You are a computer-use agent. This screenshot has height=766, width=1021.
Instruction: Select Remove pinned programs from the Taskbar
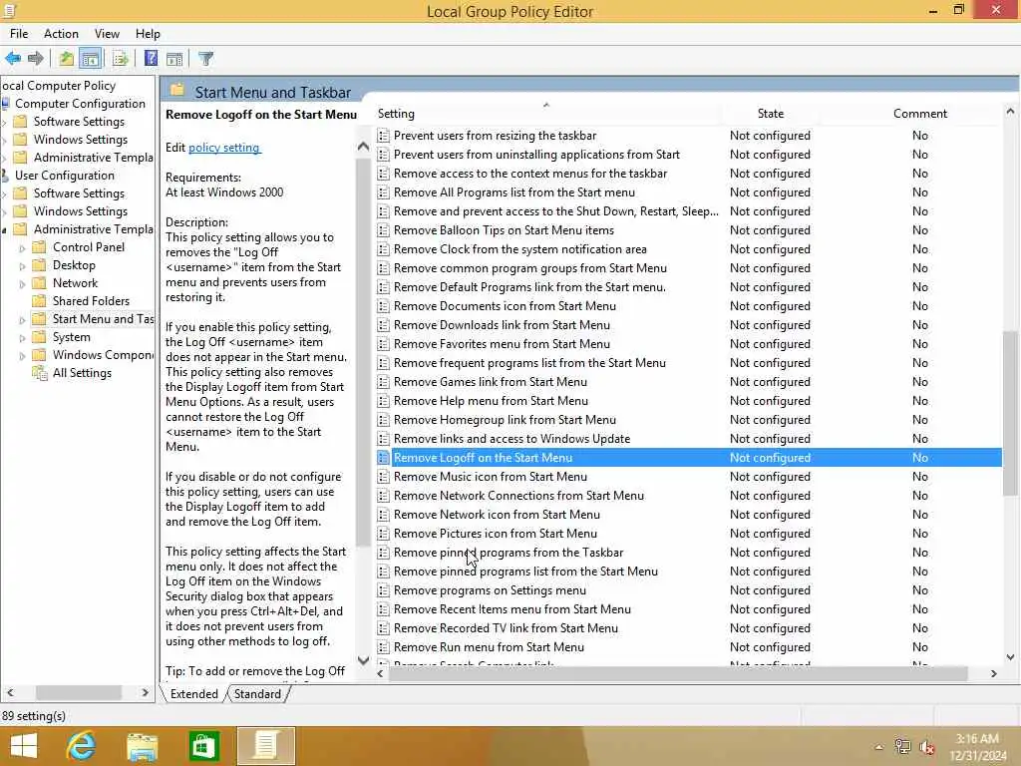pos(509,553)
